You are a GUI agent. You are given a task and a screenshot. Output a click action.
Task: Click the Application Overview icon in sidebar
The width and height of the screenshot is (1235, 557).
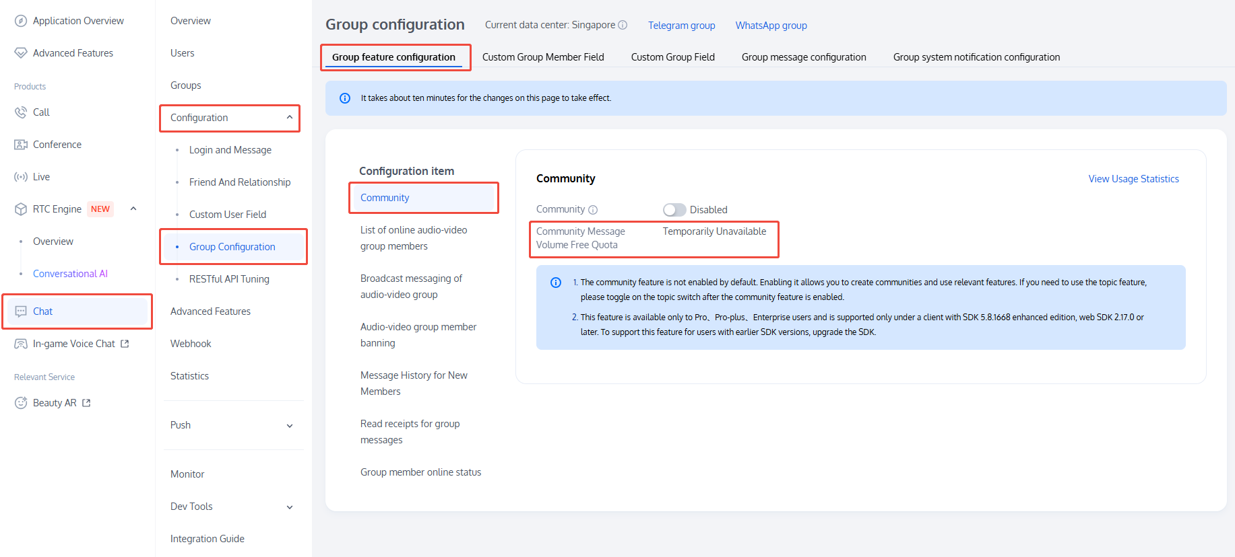(x=21, y=21)
